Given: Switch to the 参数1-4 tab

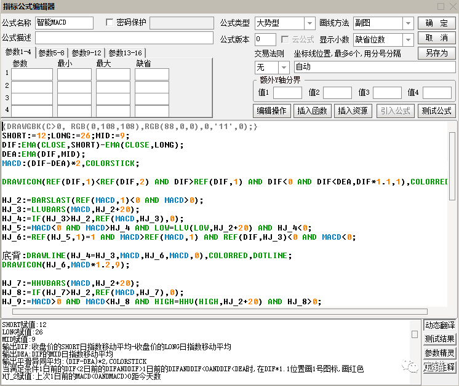Looking at the screenshot, I should point(18,52).
